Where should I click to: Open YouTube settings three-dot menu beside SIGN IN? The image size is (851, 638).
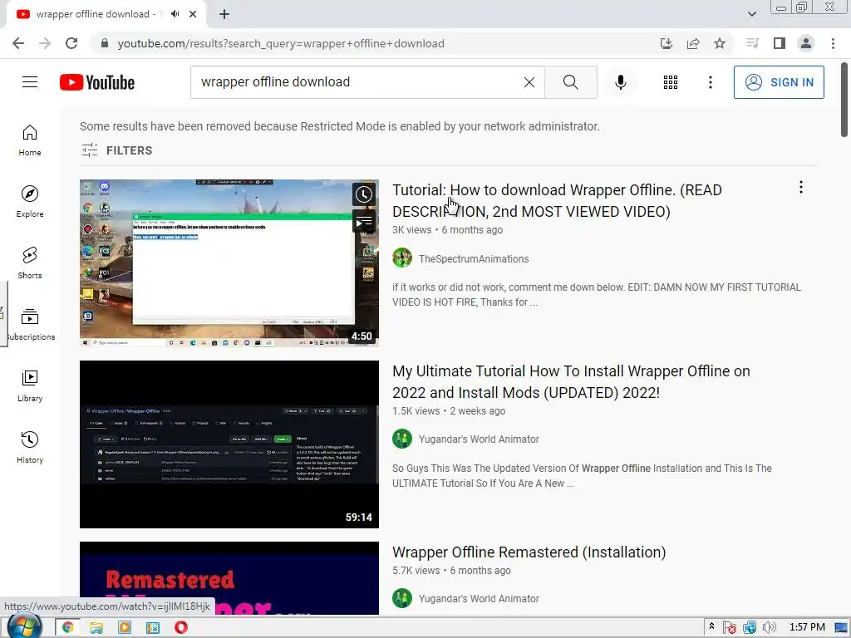pyautogui.click(x=710, y=82)
